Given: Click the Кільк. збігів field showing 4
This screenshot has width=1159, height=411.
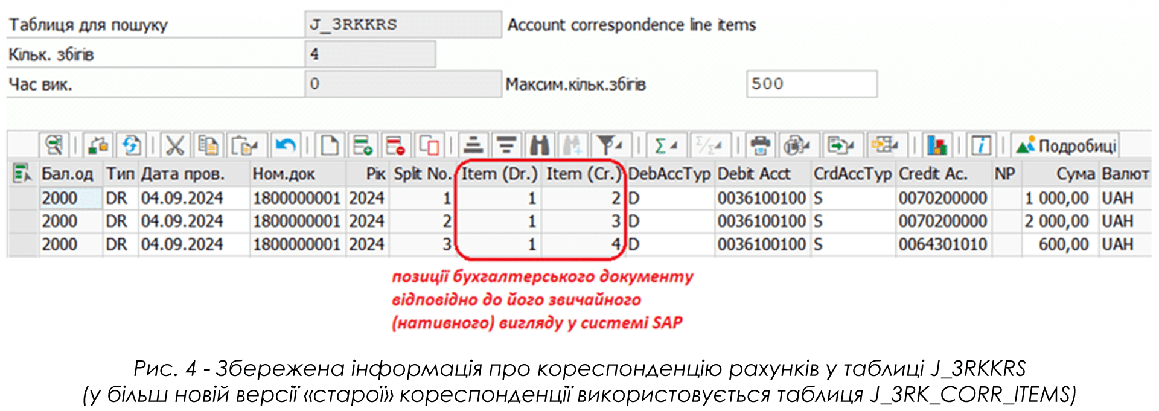Looking at the screenshot, I should pyautogui.click(x=370, y=54).
